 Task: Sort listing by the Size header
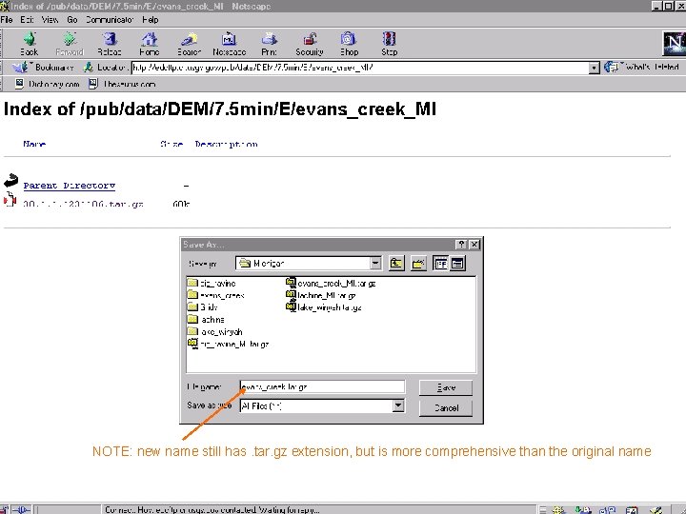(x=171, y=144)
